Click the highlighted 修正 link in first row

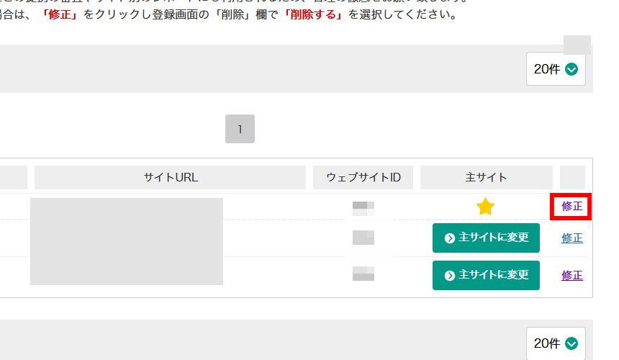(572, 207)
